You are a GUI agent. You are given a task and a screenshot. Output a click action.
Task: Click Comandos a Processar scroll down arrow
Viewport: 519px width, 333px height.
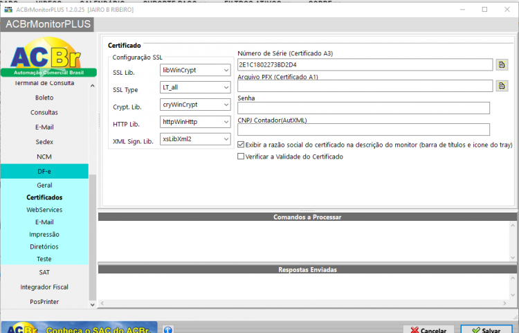tap(513, 258)
